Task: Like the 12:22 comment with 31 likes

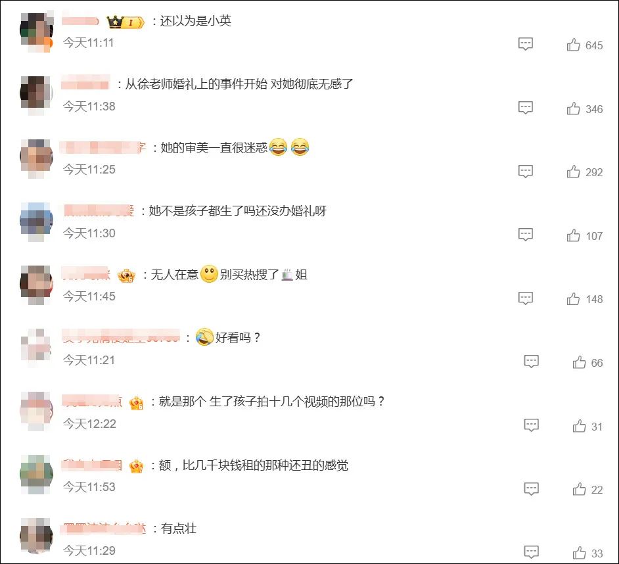Action: tap(579, 426)
